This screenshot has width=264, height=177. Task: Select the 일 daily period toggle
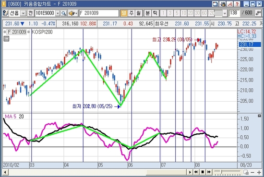pos(124,13)
